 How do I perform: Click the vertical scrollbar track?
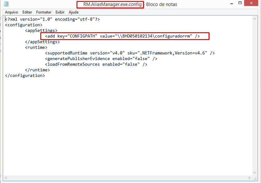pyautogui.click(x=254, y=96)
